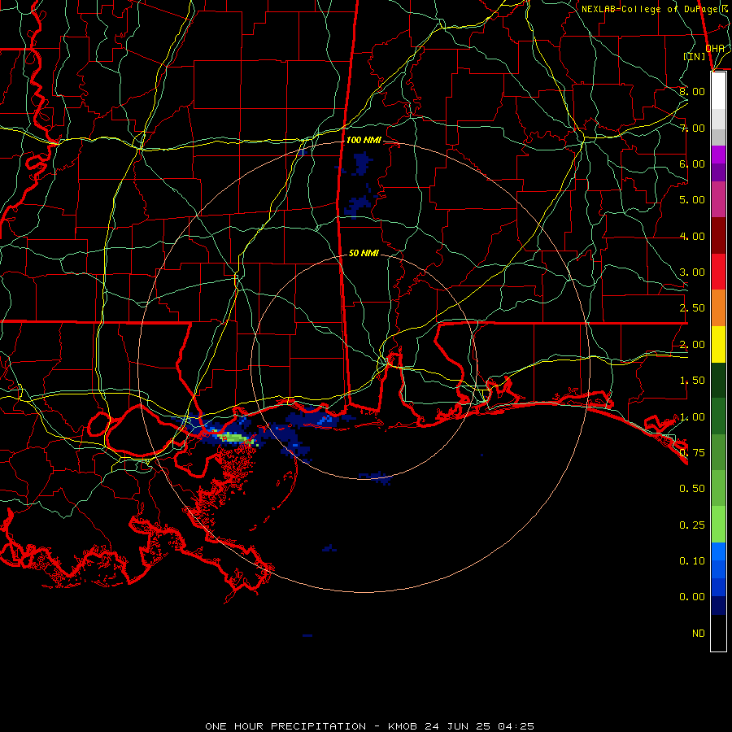Pick the orange swatch beside 2.50

pos(718,308)
